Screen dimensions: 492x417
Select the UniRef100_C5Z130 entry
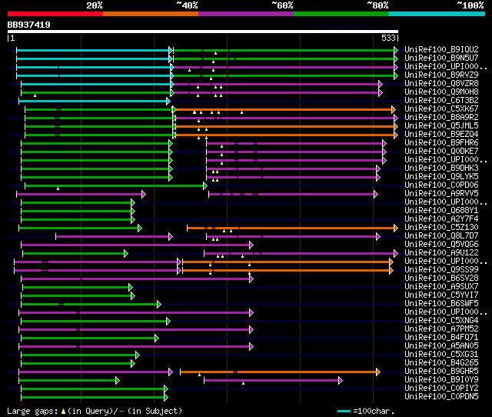(441, 228)
